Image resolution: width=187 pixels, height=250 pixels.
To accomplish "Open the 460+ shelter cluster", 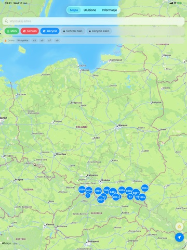I will [122, 190].
